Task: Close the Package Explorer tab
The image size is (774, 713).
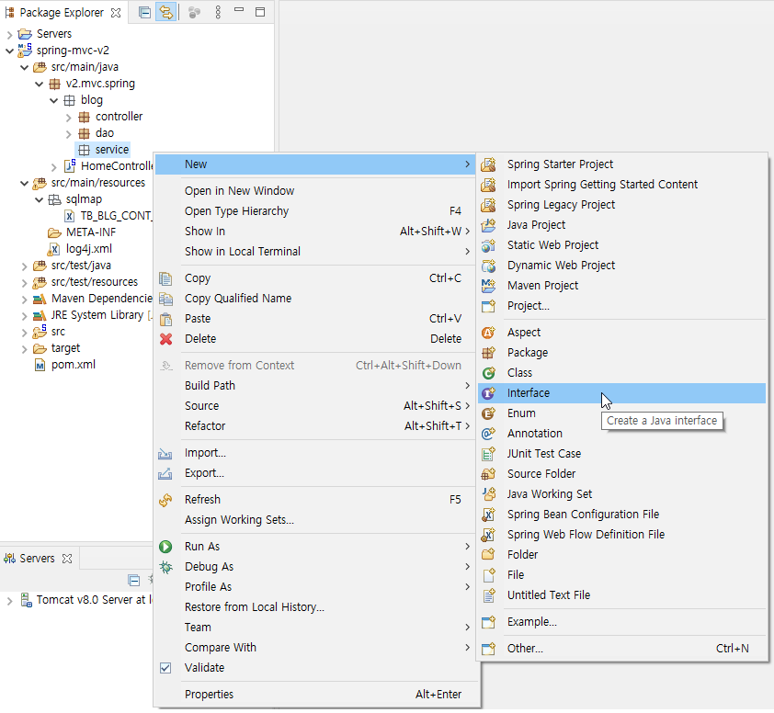Action: pos(116,13)
